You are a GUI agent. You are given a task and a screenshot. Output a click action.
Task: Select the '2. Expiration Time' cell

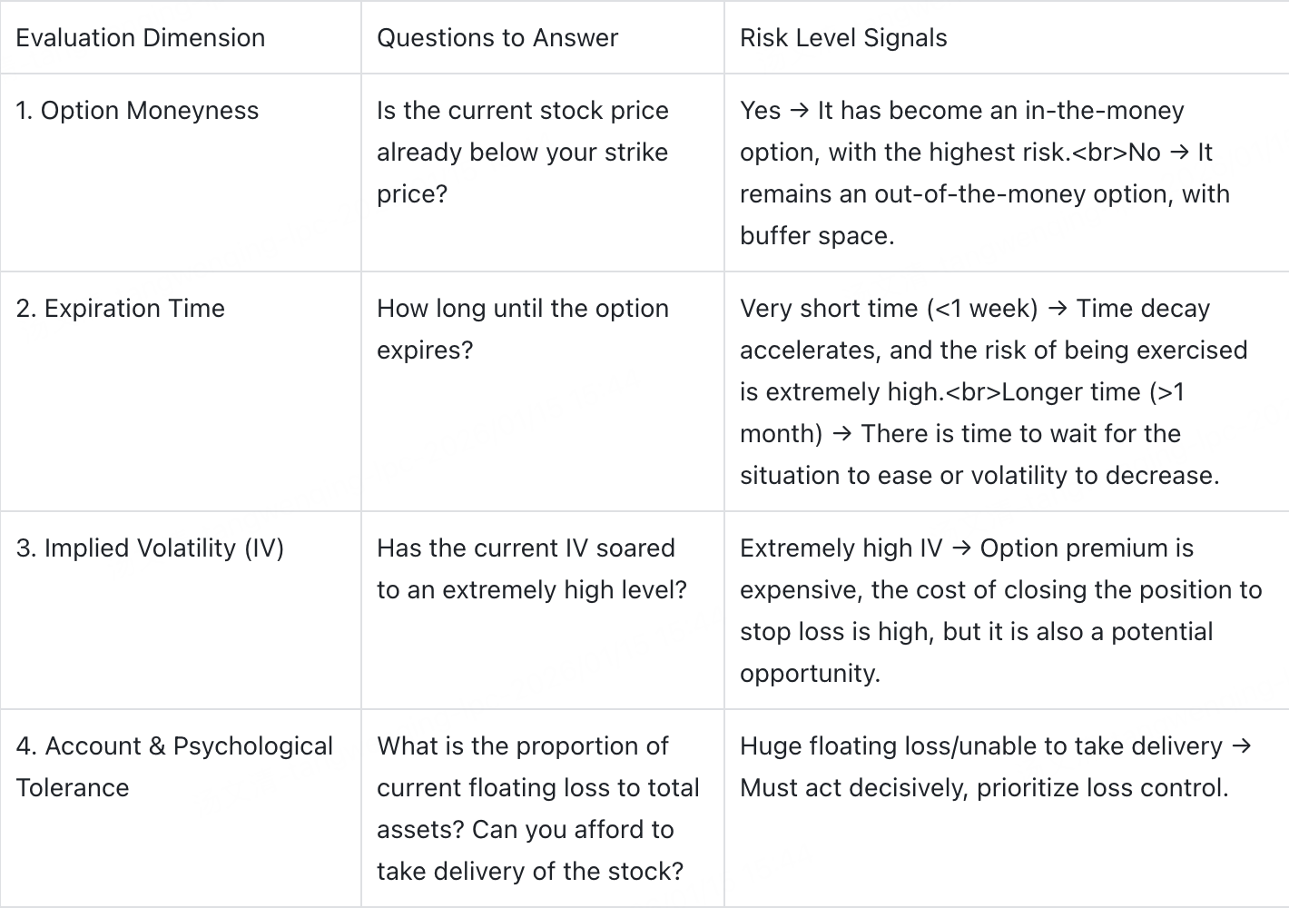click(121, 309)
